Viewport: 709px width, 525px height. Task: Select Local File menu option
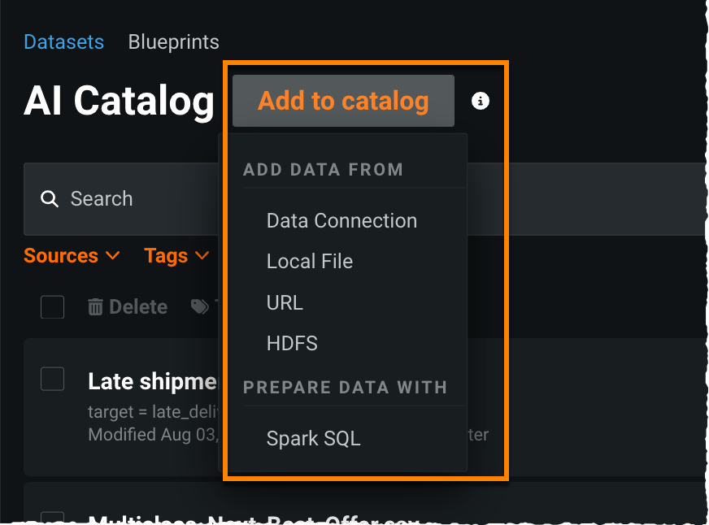[310, 262]
